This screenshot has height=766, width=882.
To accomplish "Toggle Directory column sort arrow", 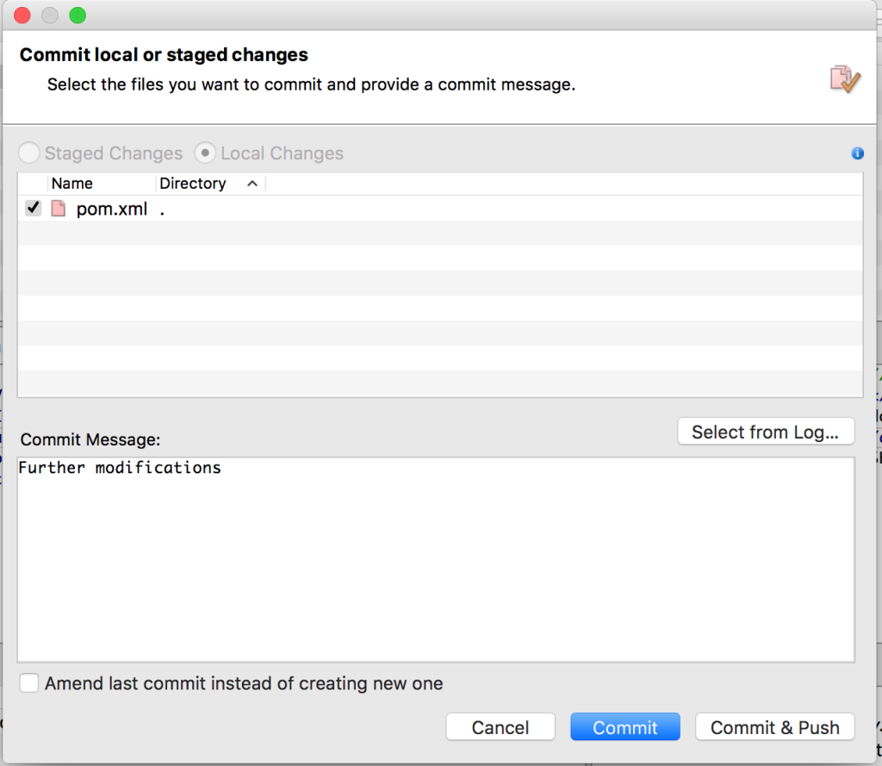I will [252, 184].
